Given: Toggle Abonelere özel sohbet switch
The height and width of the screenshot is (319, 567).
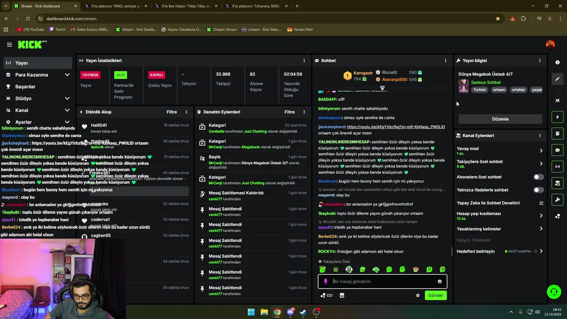Looking at the screenshot, I should coord(538,177).
